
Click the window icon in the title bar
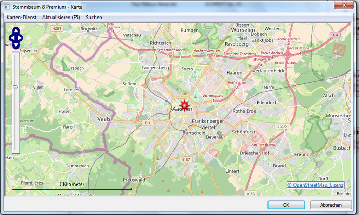click(x=7, y=7)
